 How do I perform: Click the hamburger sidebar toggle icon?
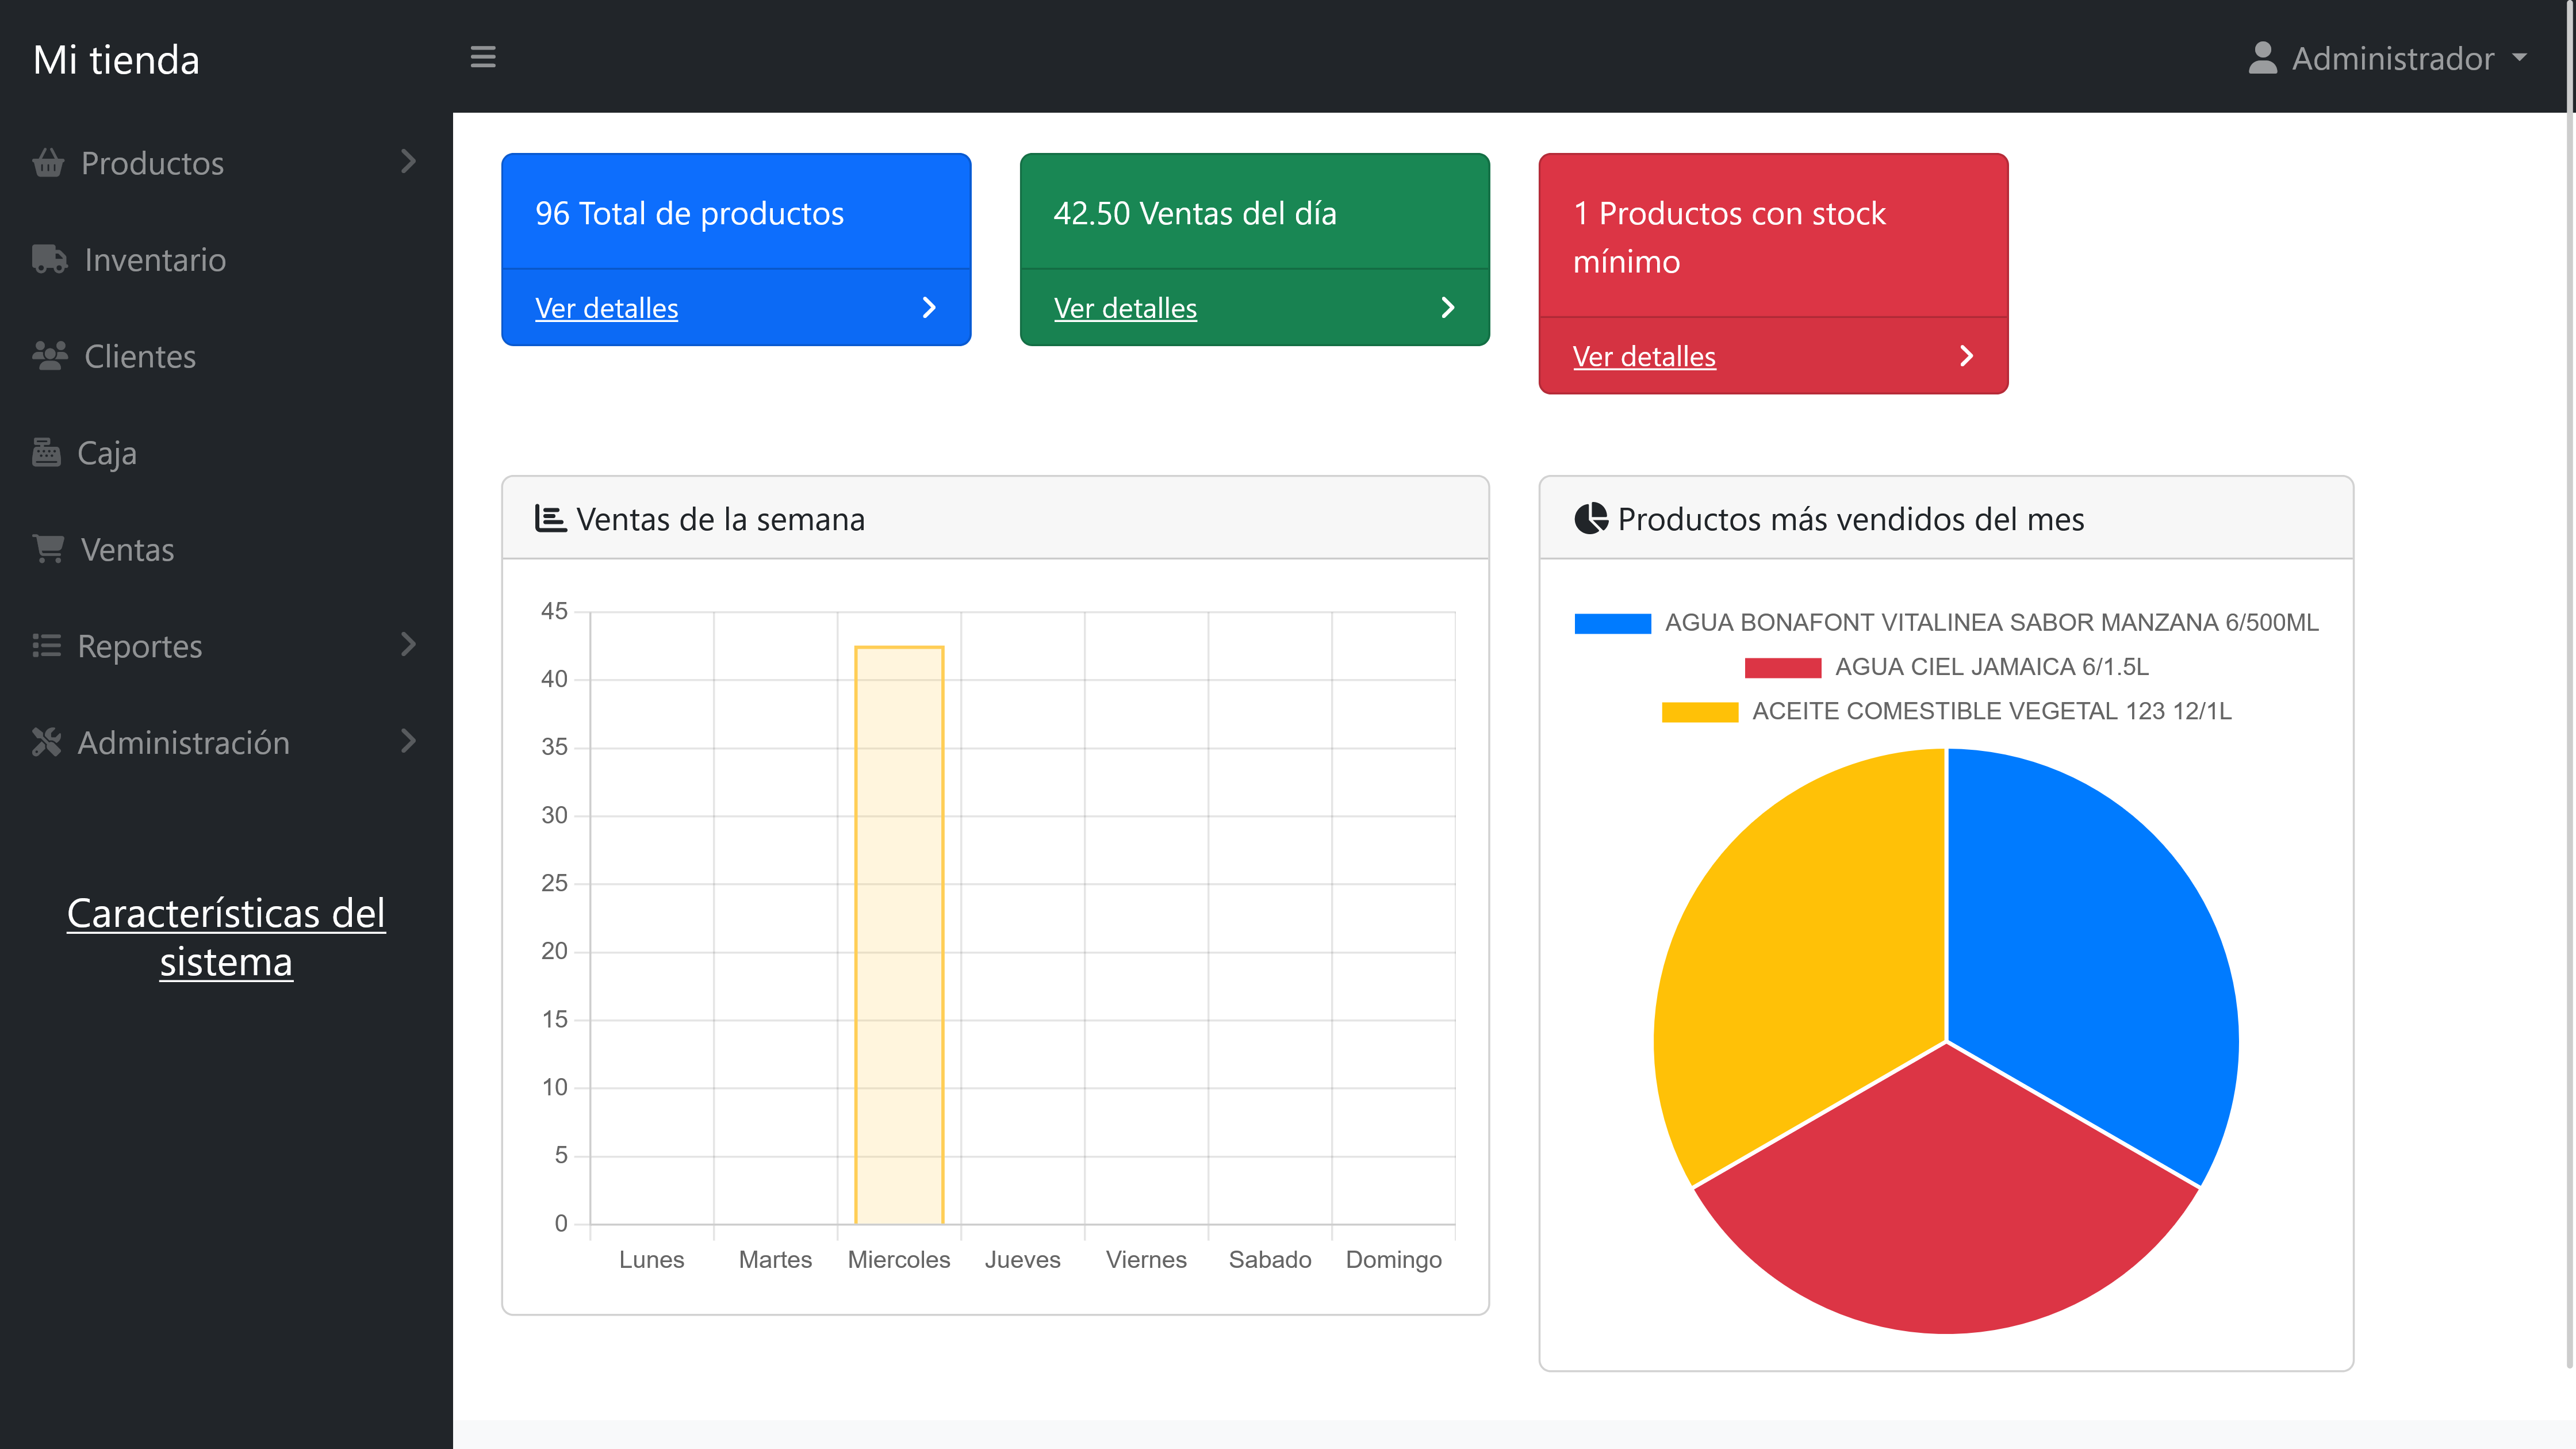pyautogui.click(x=483, y=57)
